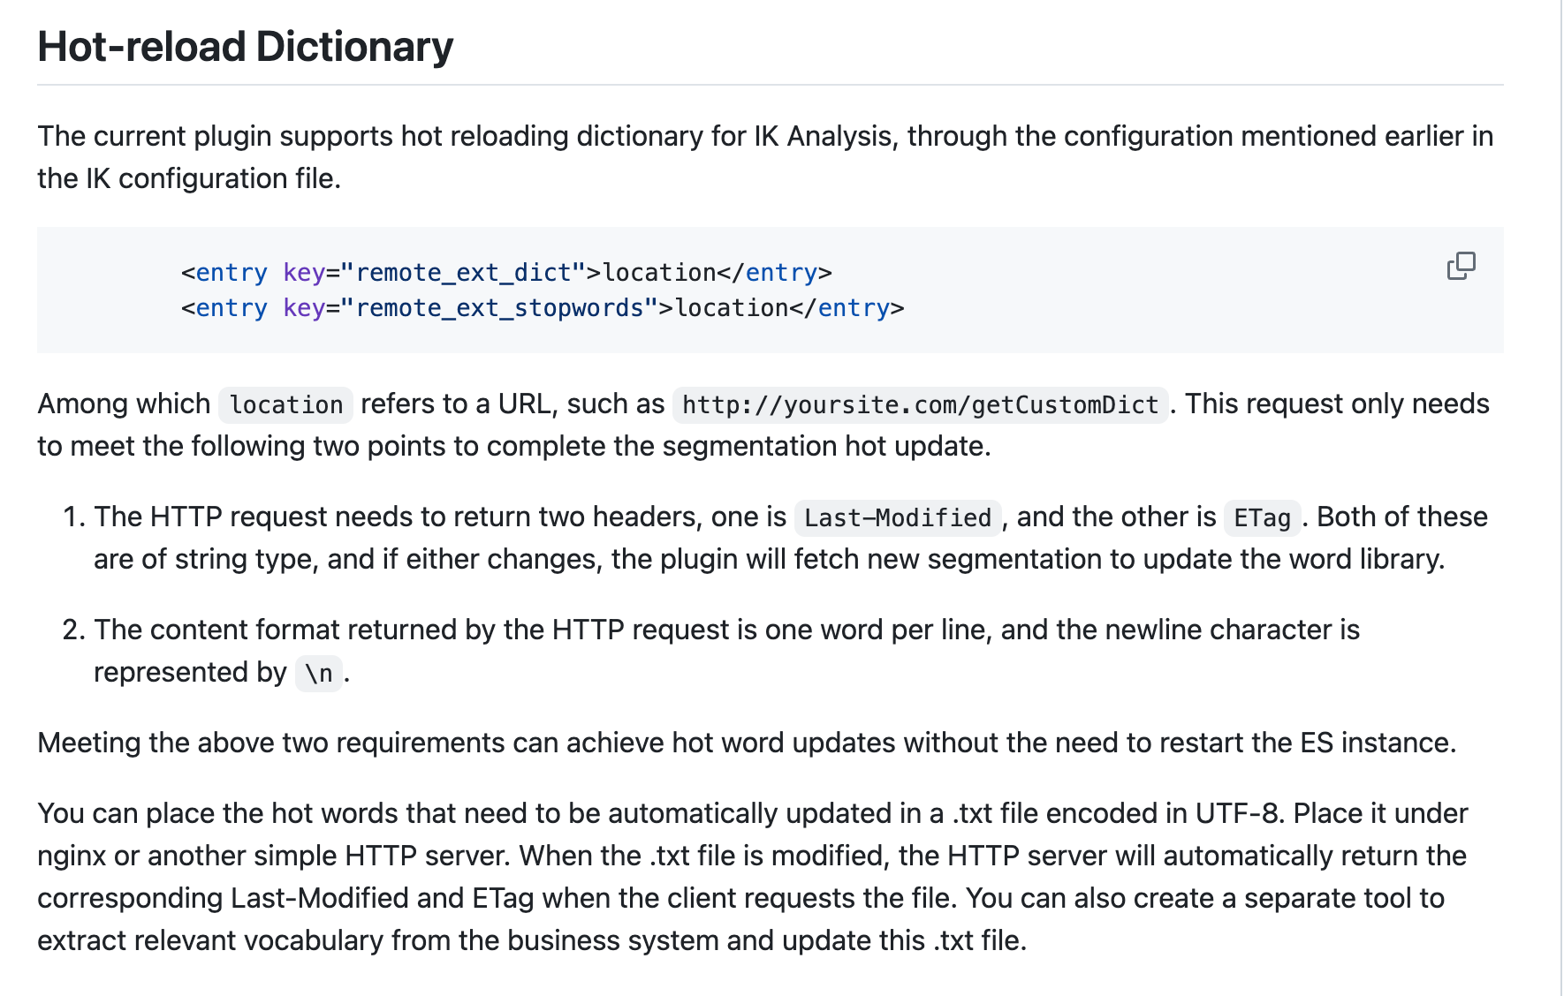Click the paragraph starting 'The current plugin supports'
Image resolution: width=1564 pixels, height=996 pixels.
[765, 157]
